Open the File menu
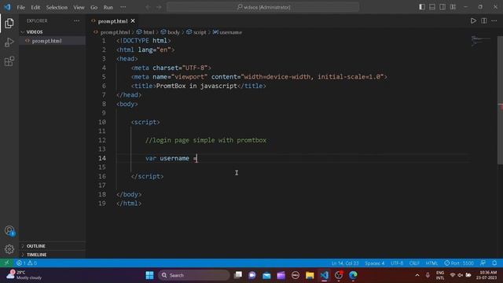 [21, 7]
